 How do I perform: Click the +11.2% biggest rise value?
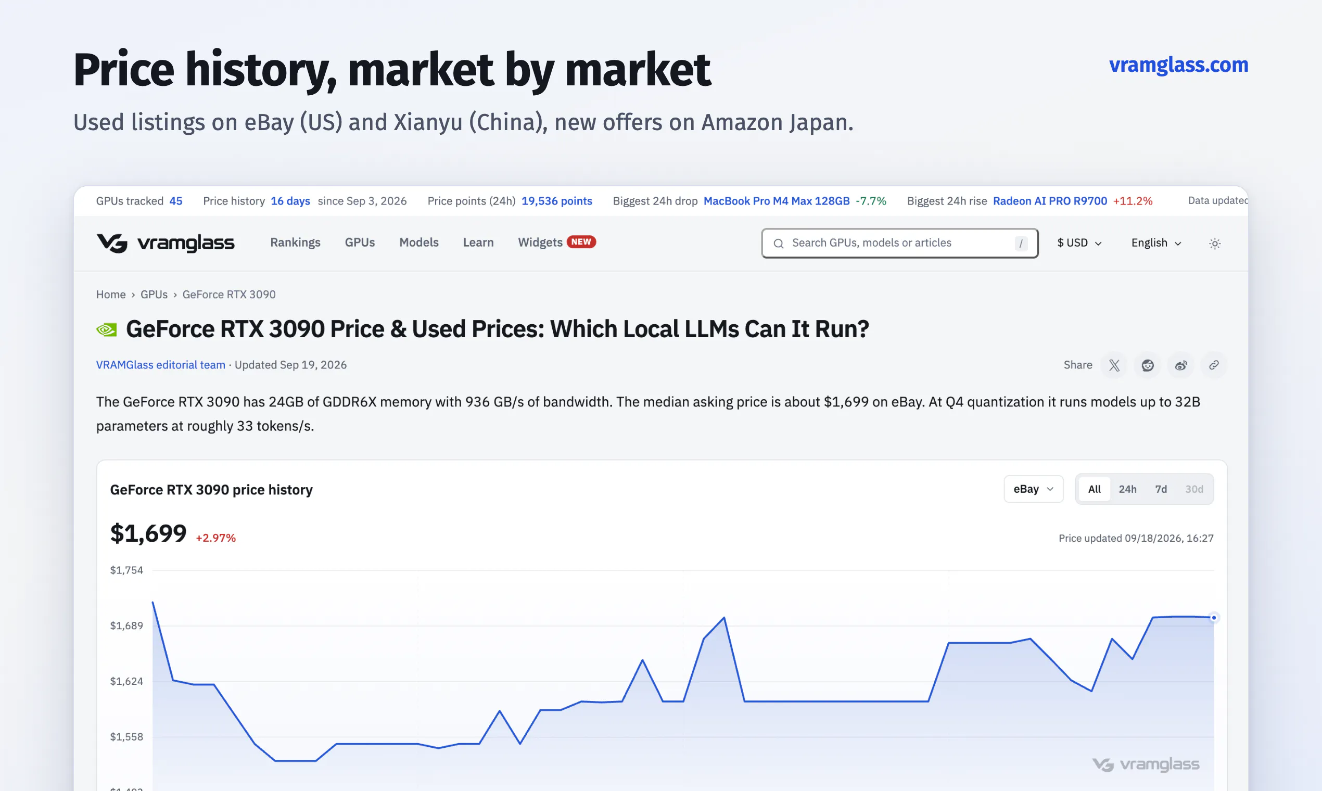coord(1133,201)
